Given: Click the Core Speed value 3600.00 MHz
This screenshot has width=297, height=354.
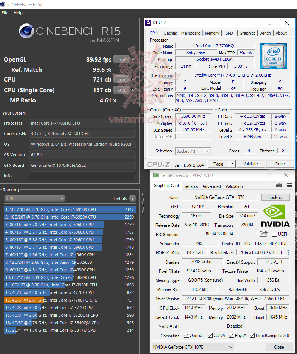Looking at the screenshot, I should pos(193,116).
